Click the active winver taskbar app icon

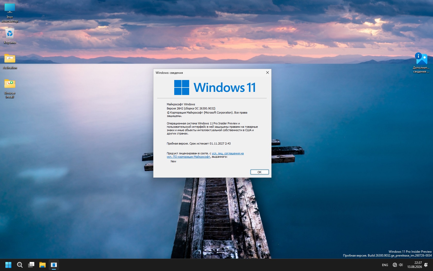pyautogui.click(x=54, y=265)
